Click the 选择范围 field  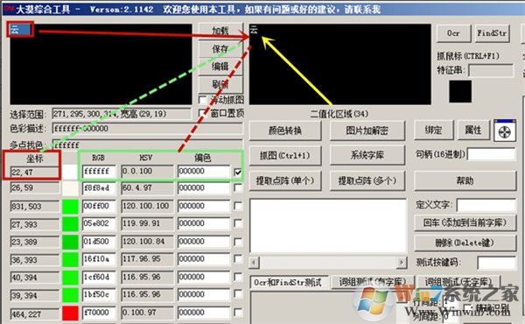[122, 114]
